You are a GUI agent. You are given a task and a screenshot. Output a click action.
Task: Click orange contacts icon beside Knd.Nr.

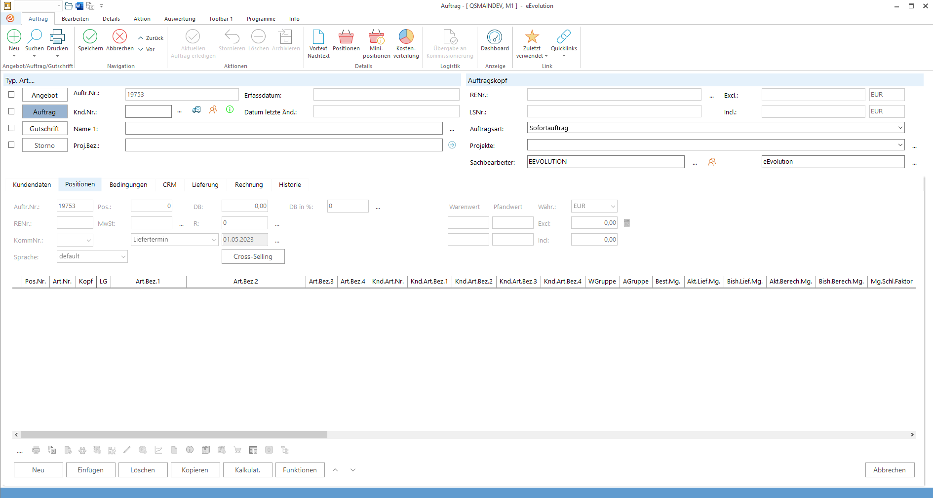[213, 110]
